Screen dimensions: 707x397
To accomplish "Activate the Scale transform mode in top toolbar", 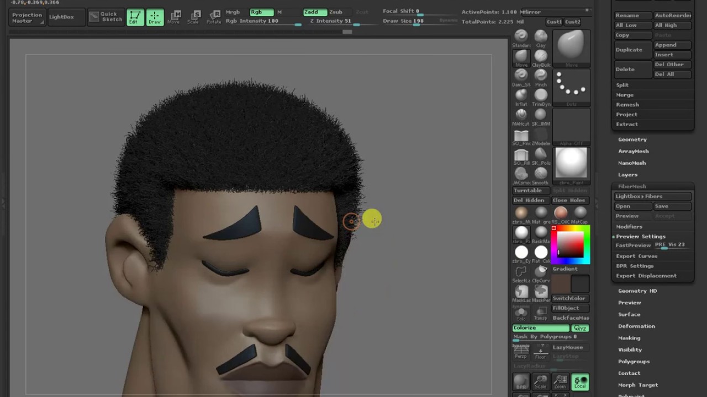I will click(194, 18).
